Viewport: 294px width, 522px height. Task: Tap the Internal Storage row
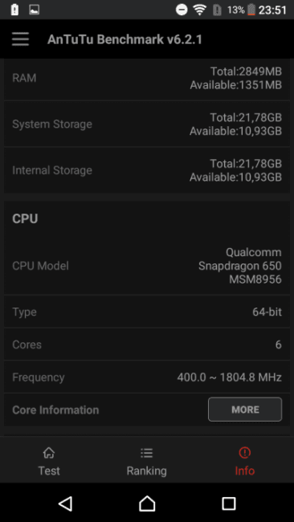[x=147, y=170]
